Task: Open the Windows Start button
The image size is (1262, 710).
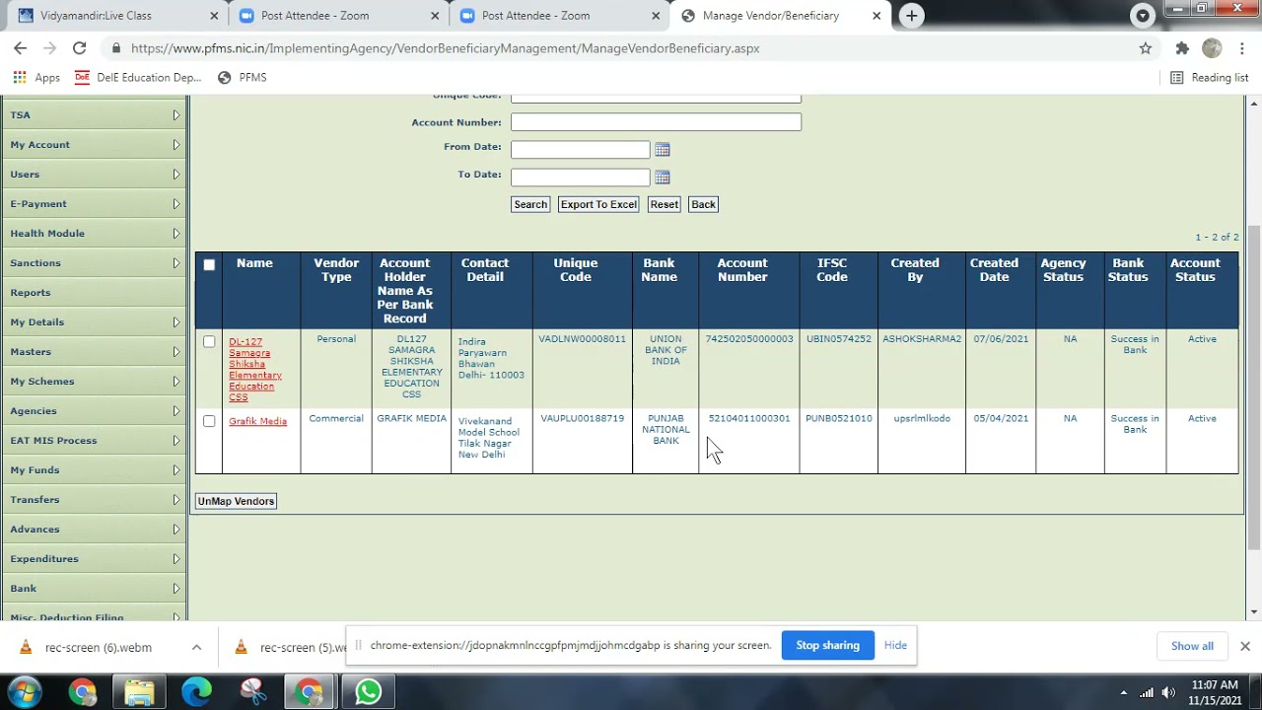Action: [x=25, y=692]
